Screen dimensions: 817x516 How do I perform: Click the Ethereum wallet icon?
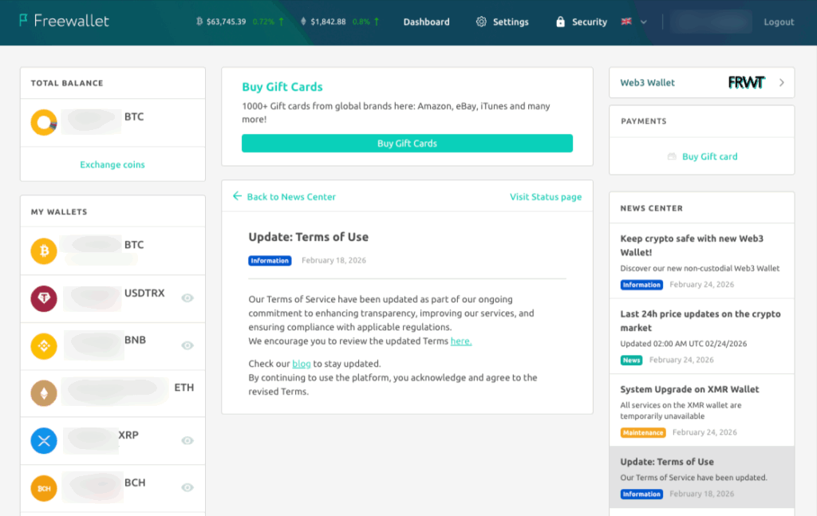[x=44, y=393]
